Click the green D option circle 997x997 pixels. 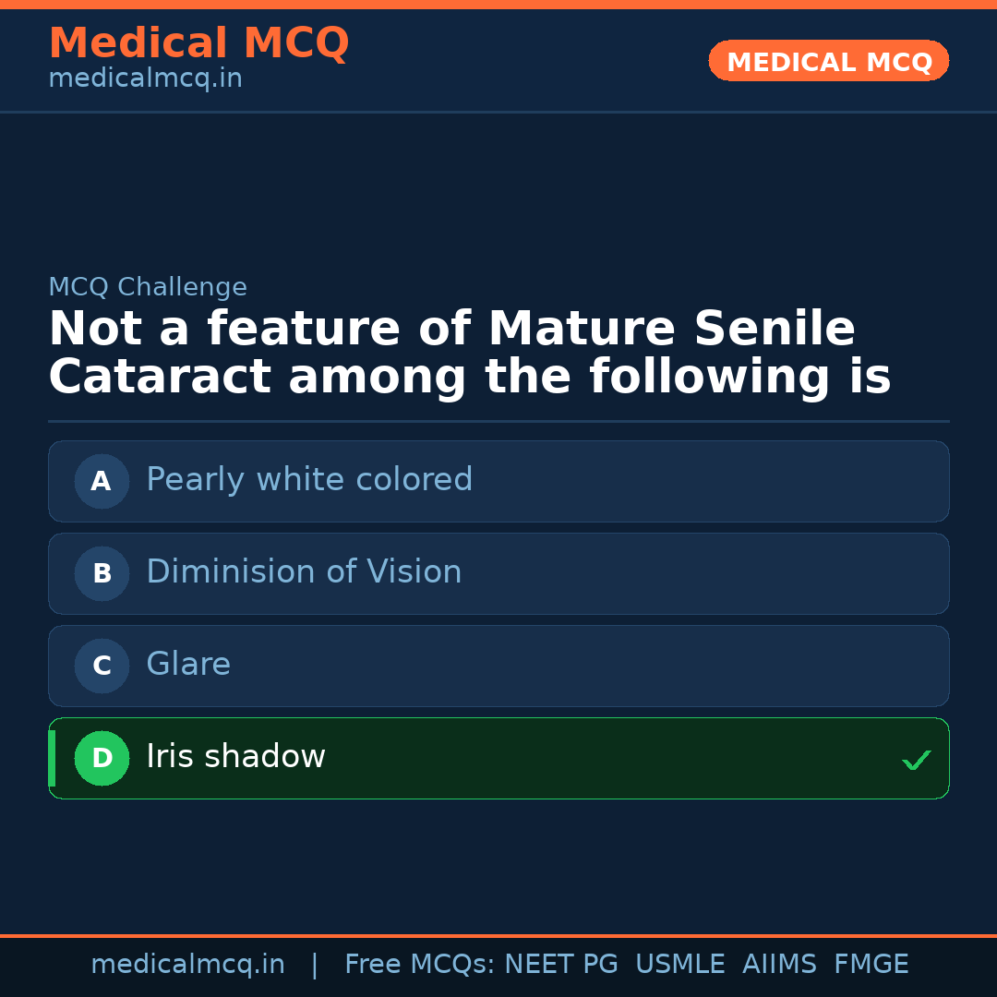[102, 758]
